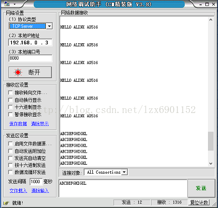Click scroll up arrow of receive area

tap(211, 20)
